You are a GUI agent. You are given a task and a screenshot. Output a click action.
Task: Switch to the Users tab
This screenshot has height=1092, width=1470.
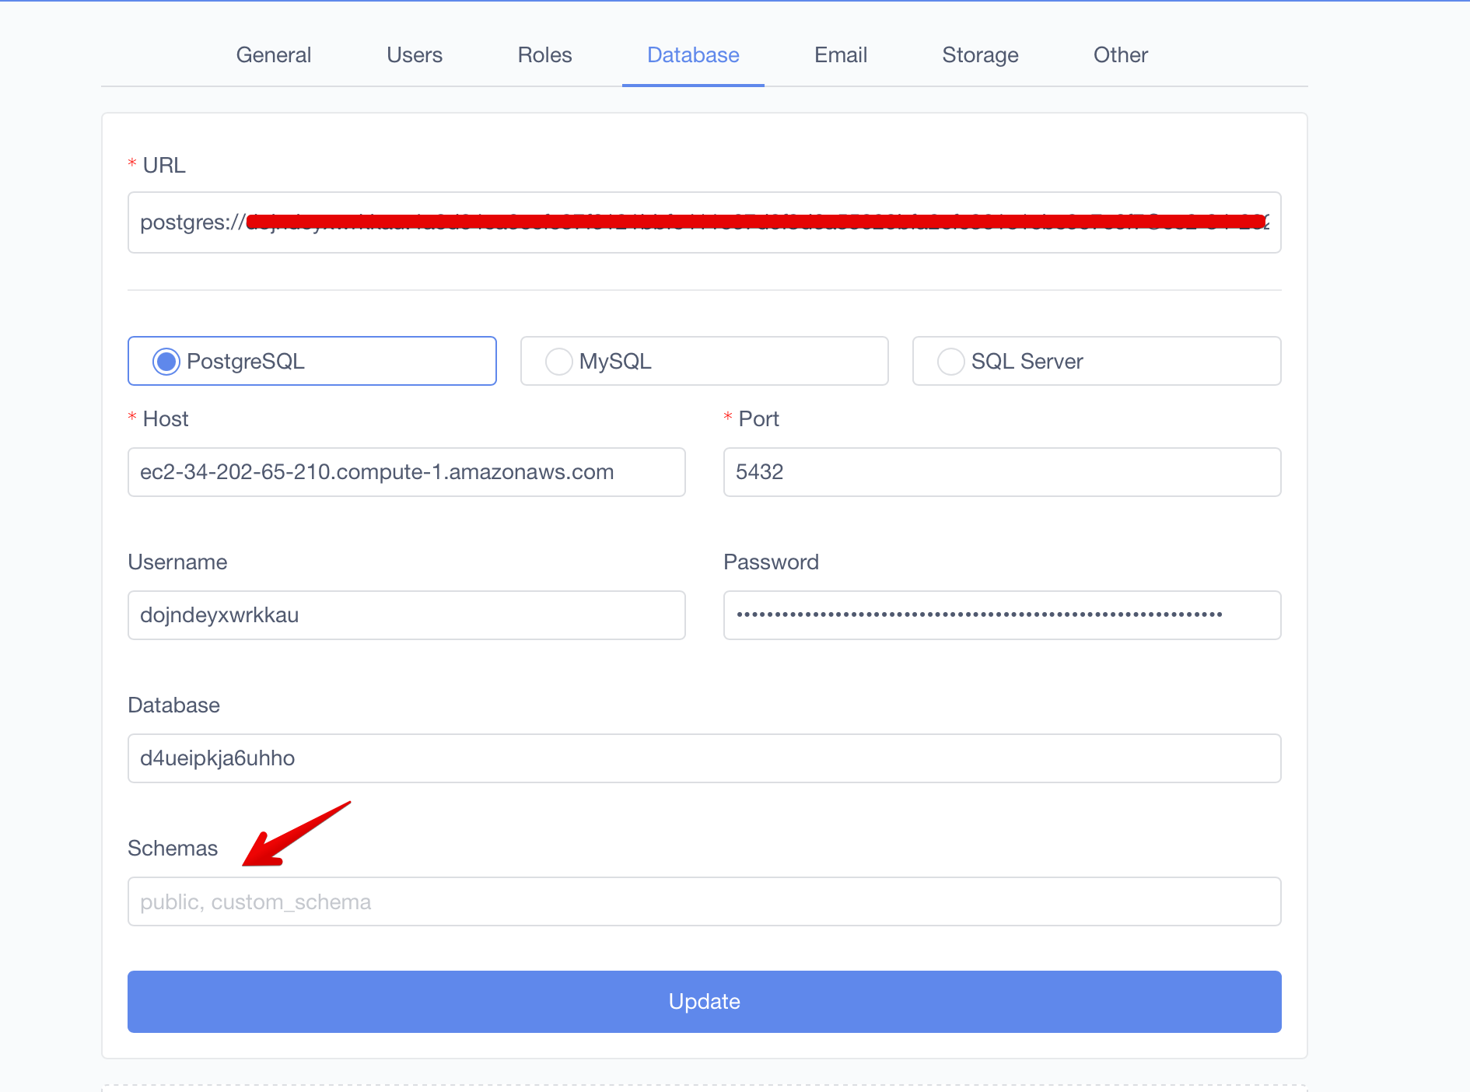pyautogui.click(x=415, y=54)
